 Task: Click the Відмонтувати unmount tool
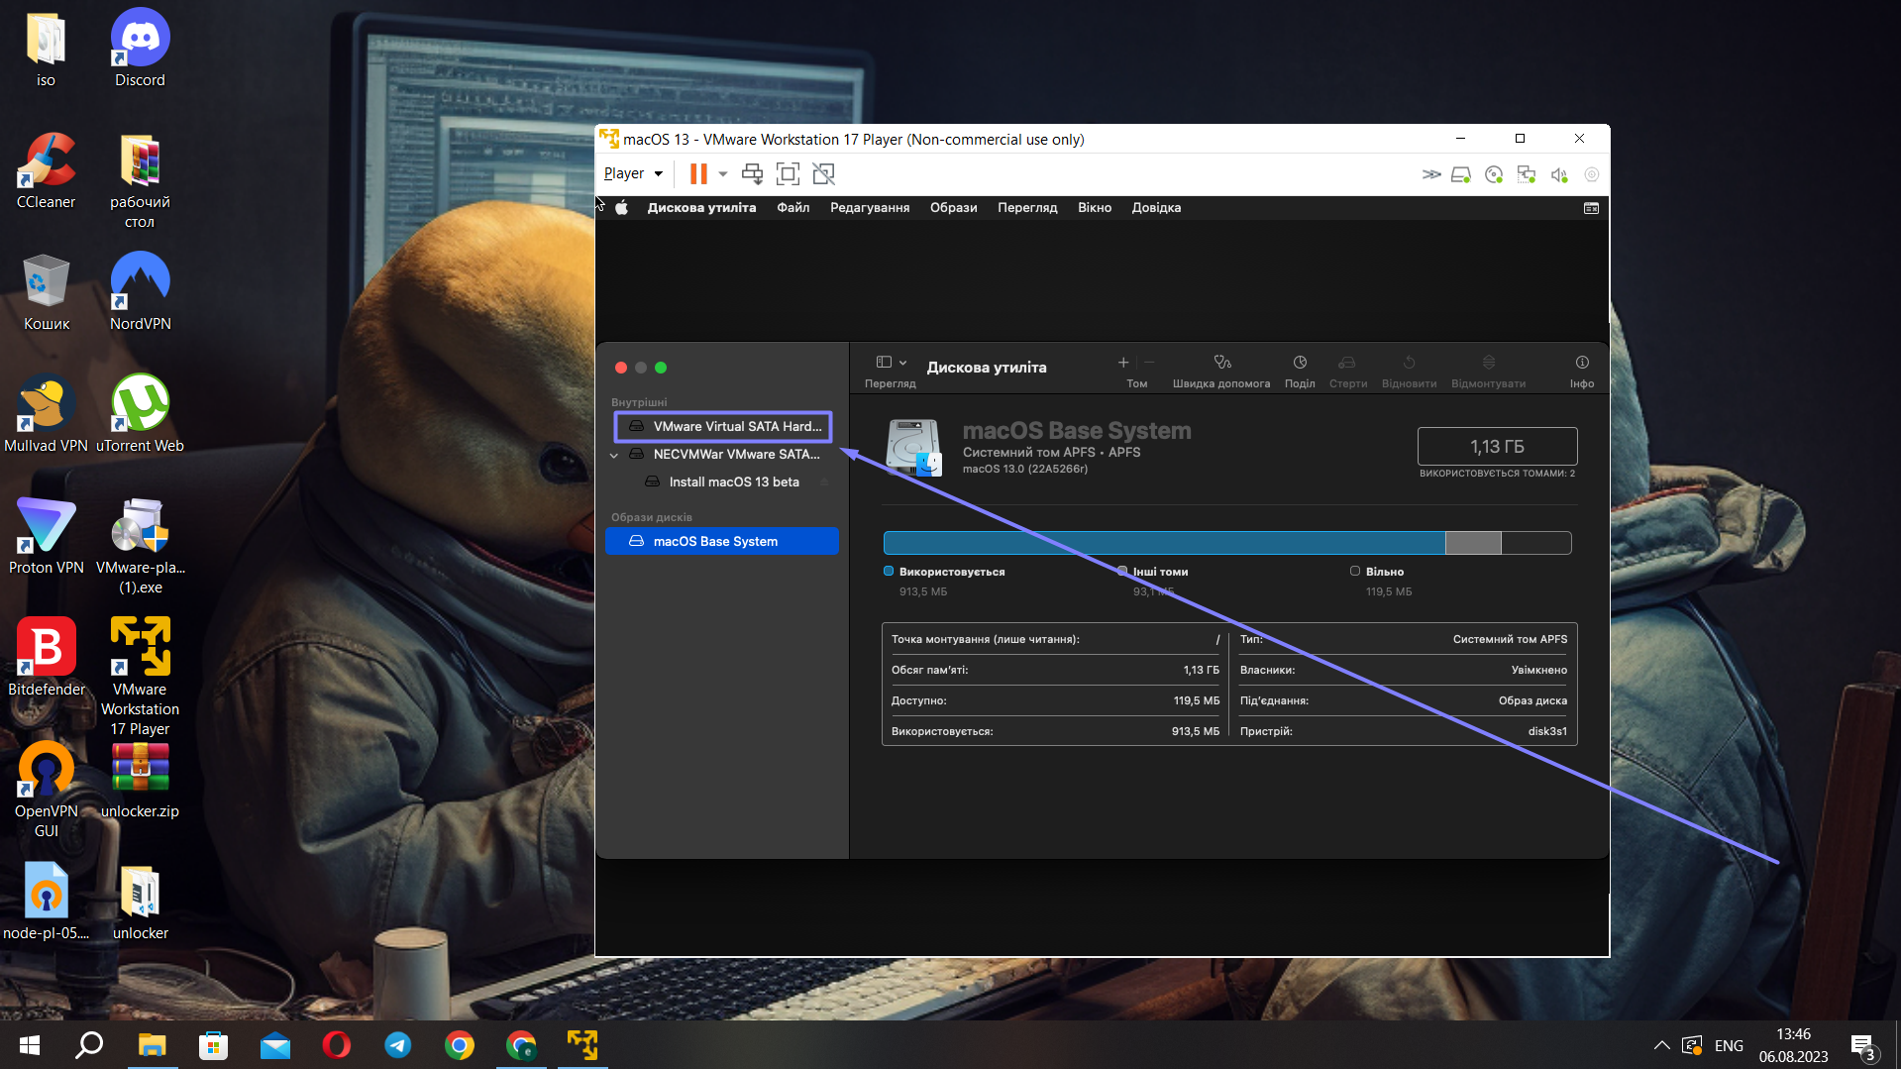pyautogui.click(x=1488, y=371)
